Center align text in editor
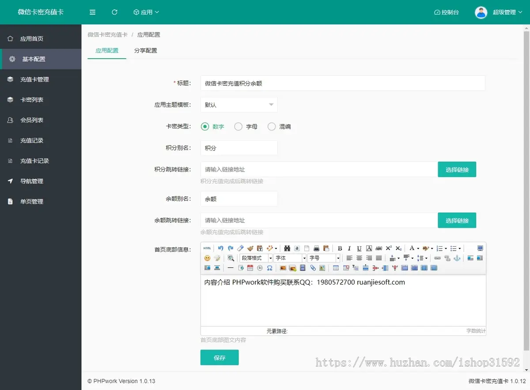Screen dimensions: 530x390 pos(359,258)
